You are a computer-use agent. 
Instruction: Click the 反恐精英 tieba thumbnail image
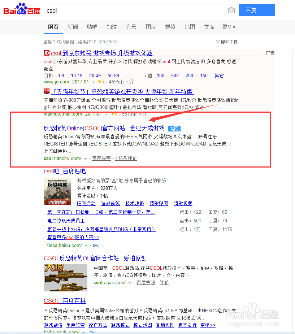pyautogui.click(x=57, y=192)
